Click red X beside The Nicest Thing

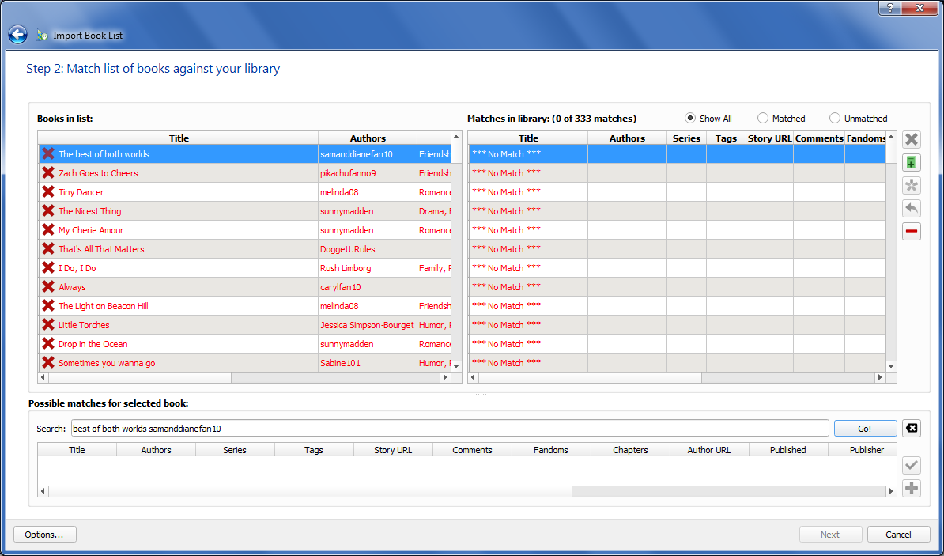click(48, 211)
